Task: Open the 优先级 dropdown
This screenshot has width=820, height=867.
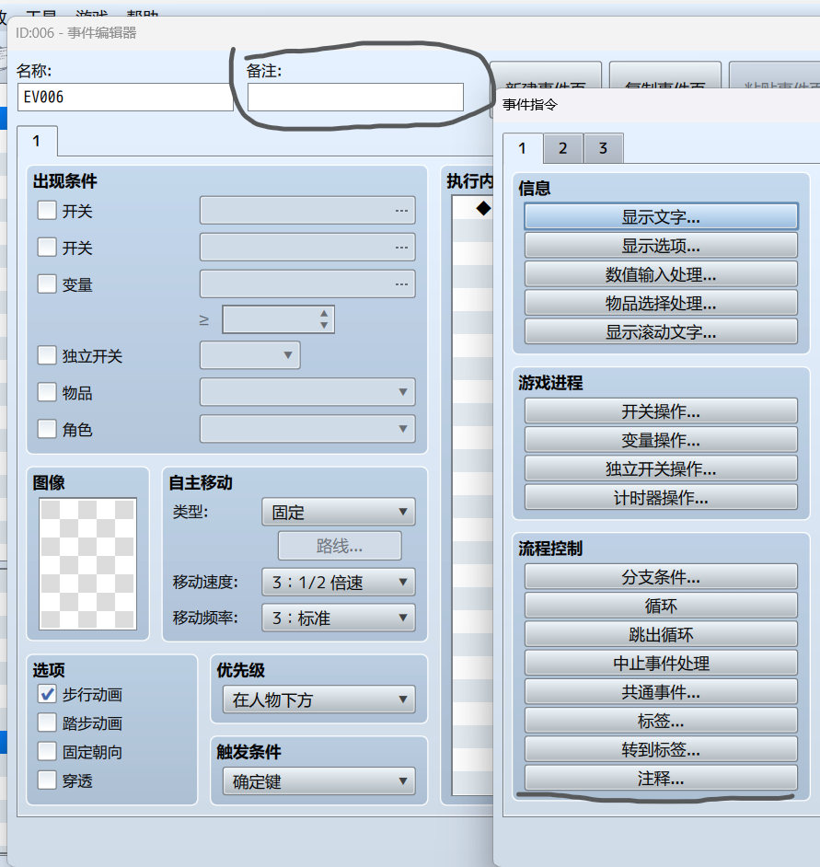Action: 318,699
